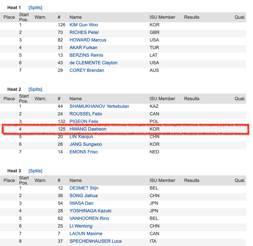Open the Heat 1 Splits link
253x246 pixels.
click(x=35, y=8)
